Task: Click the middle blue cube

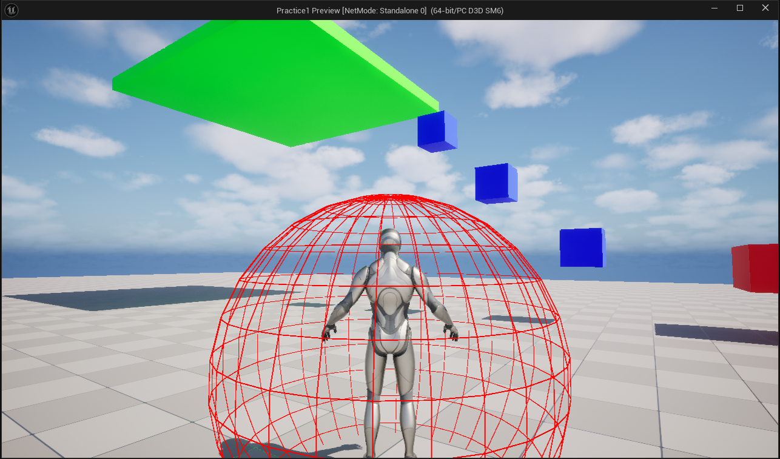Action: 496,183
